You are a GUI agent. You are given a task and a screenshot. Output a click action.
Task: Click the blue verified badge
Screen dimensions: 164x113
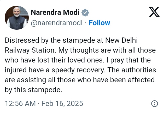[x=86, y=12]
